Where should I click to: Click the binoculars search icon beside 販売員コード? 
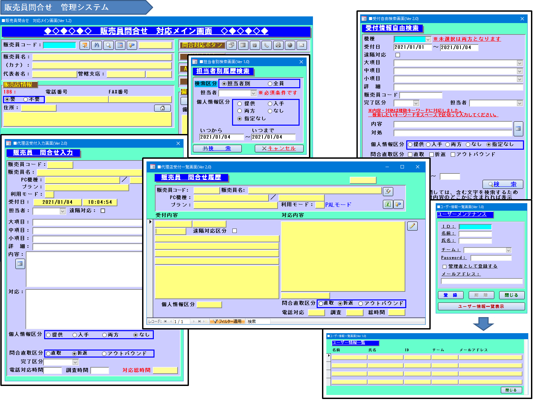coord(97,45)
